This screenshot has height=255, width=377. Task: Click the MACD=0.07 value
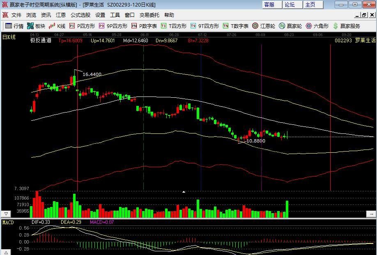(102, 222)
